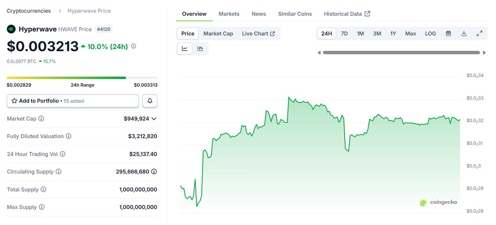Select Max time range
496x225 pixels.
[410, 33]
